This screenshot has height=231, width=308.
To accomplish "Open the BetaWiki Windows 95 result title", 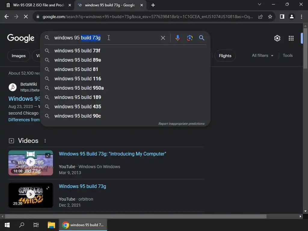I will tap(24, 99).
